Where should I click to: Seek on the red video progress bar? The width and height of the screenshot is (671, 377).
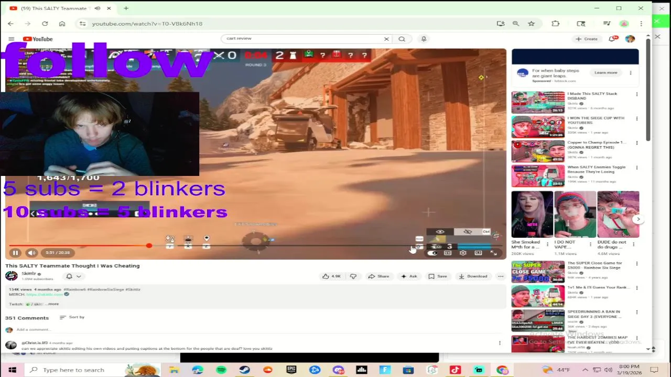255,246
